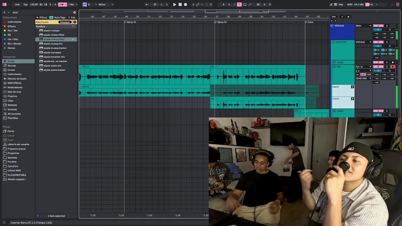Select Instruments collection with red tag

click(x=14, y=22)
